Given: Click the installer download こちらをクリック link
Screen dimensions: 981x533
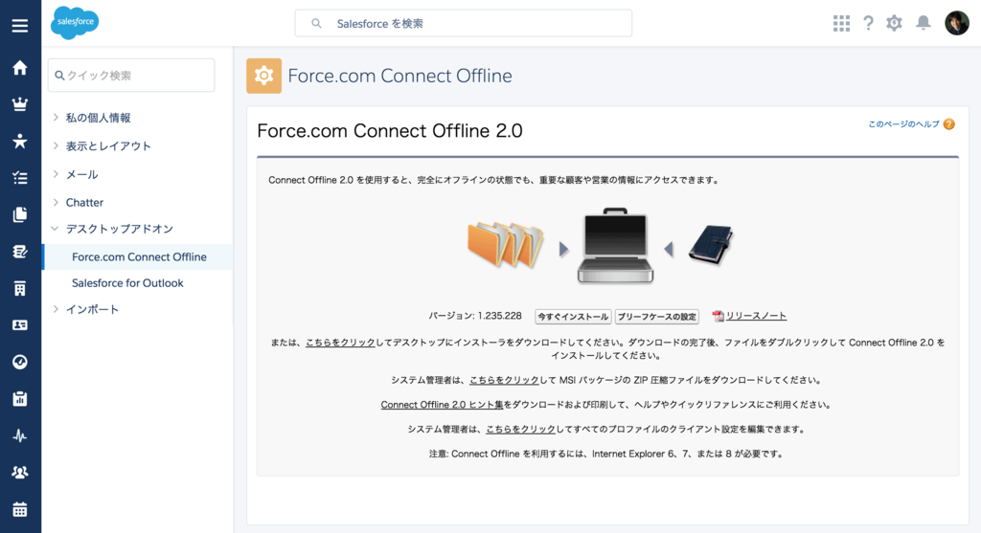Looking at the screenshot, I should (x=340, y=343).
